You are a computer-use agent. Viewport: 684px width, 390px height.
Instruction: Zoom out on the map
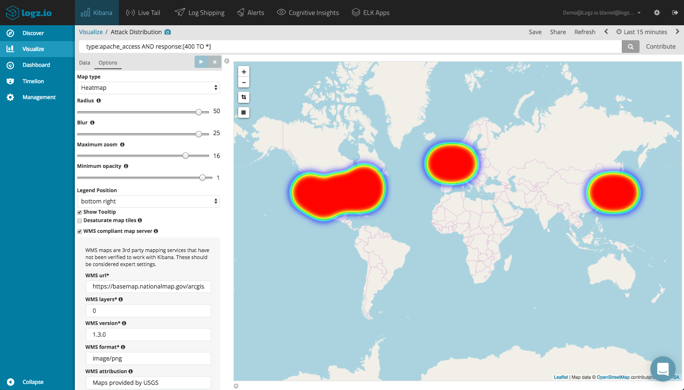pyautogui.click(x=244, y=82)
